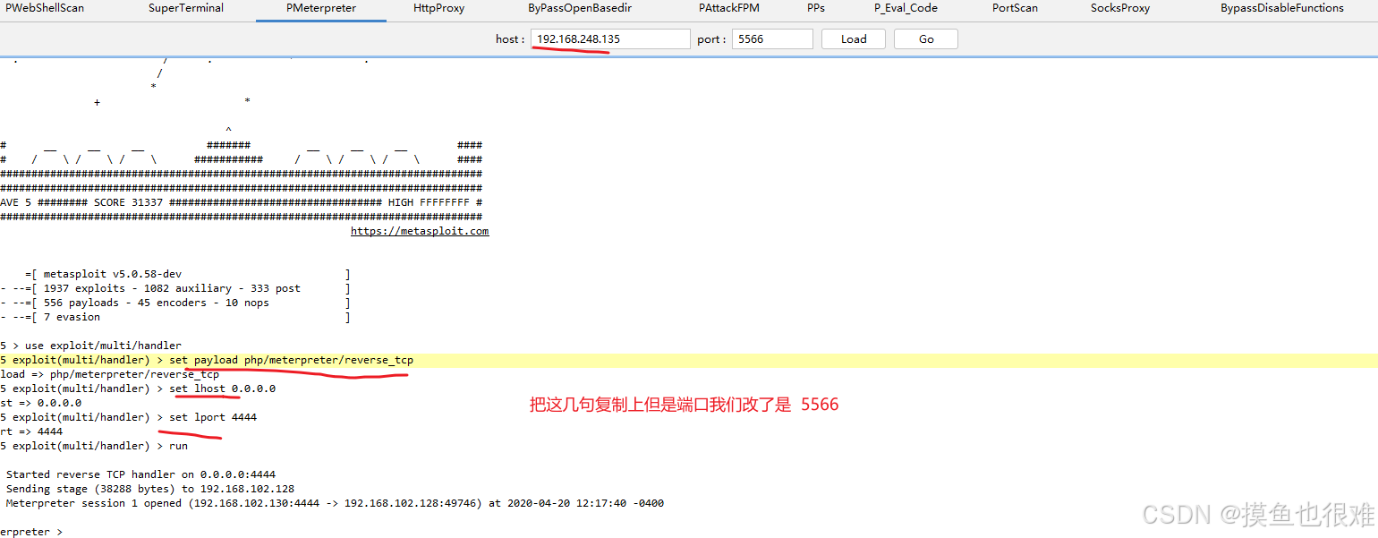This screenshot has width=1378, height=538.
Task: Click the 'metasploit v5.0.58-dev' version text
Action: tap(113, 274)
